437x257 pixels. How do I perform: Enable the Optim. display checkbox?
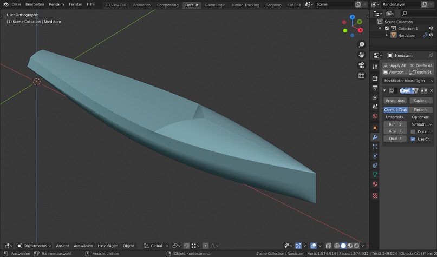413,131
